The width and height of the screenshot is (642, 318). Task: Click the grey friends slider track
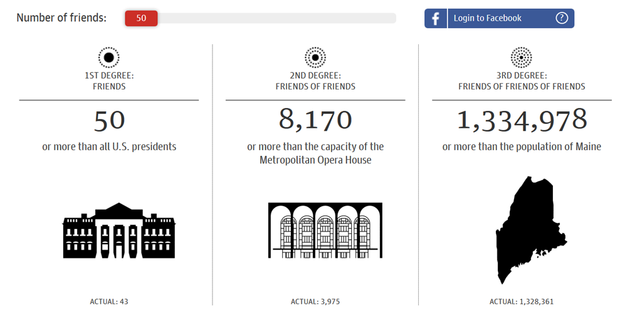click(x=276, y=18)
